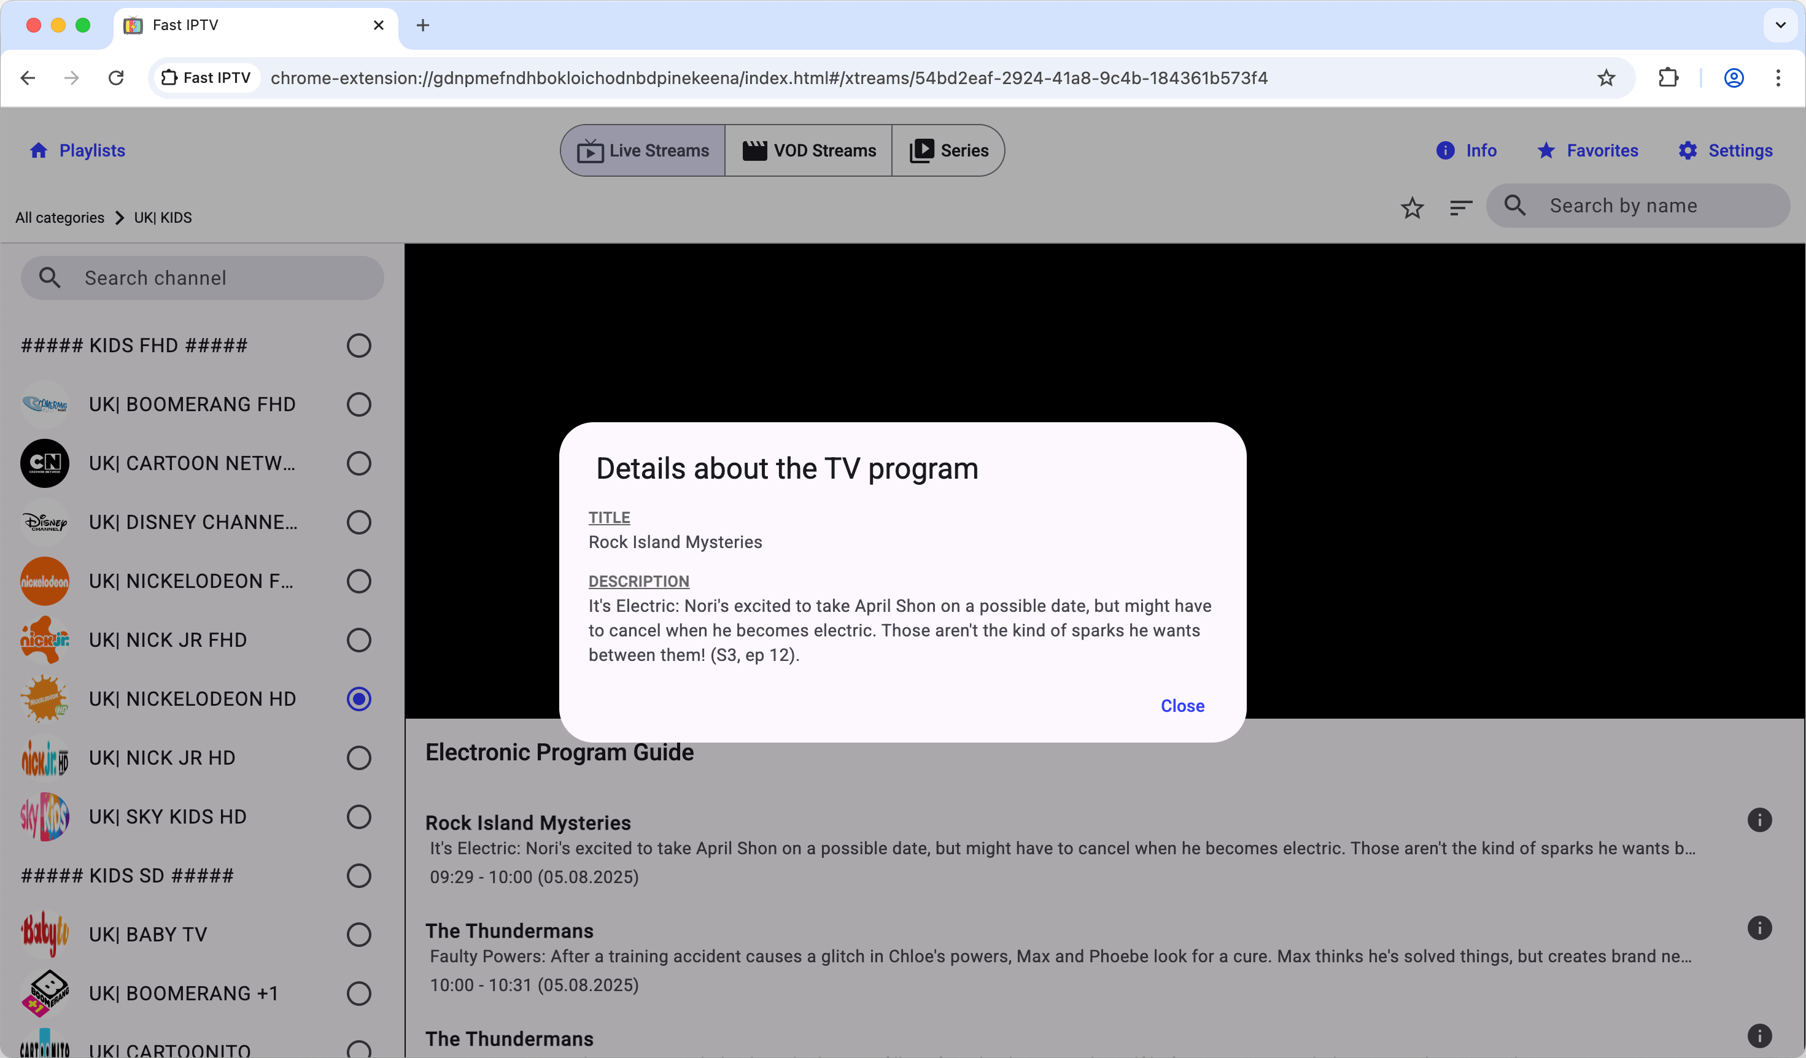Image resolution: width=1806 pixels, height=1058 pixels.
Task: Go back in browser history
Action: 28,77
